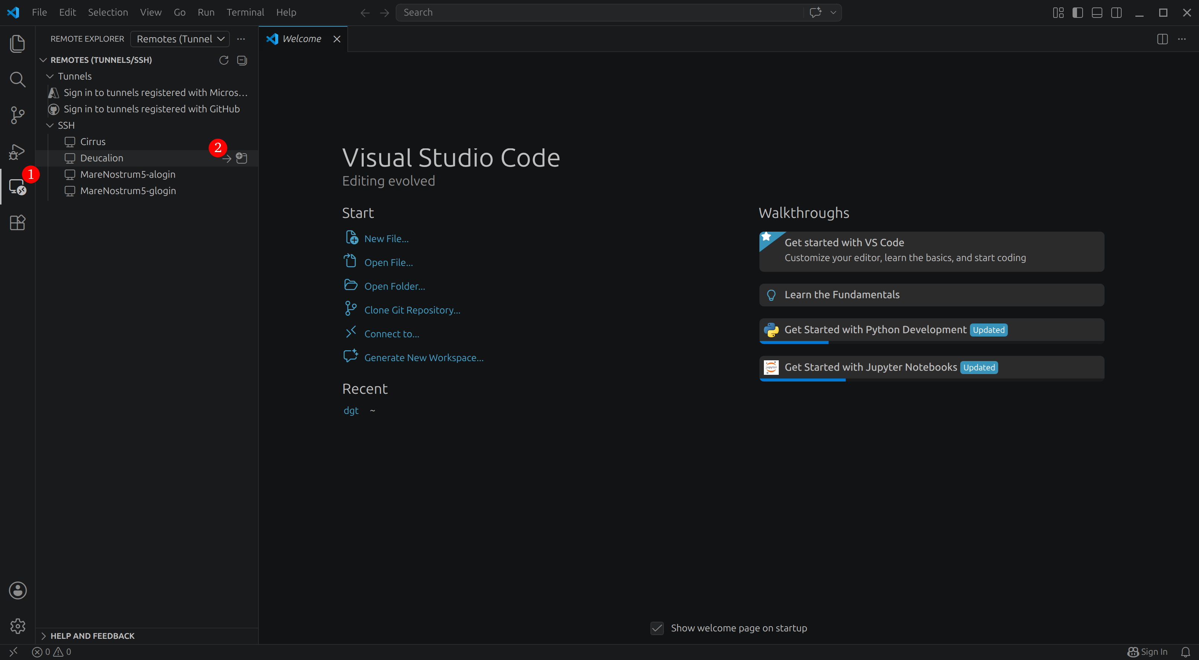Click Clone Git Repository... link

click(412, 310)
